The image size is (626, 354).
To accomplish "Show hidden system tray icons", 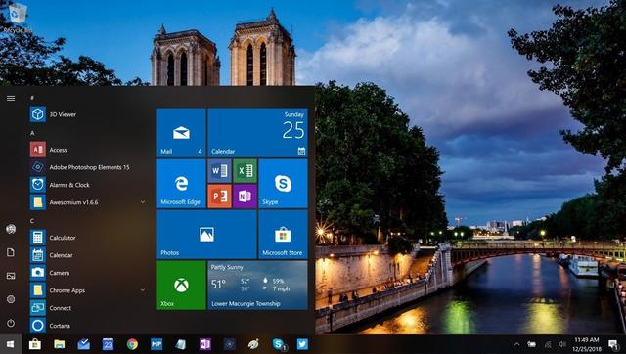I will [x=516, y=344].
